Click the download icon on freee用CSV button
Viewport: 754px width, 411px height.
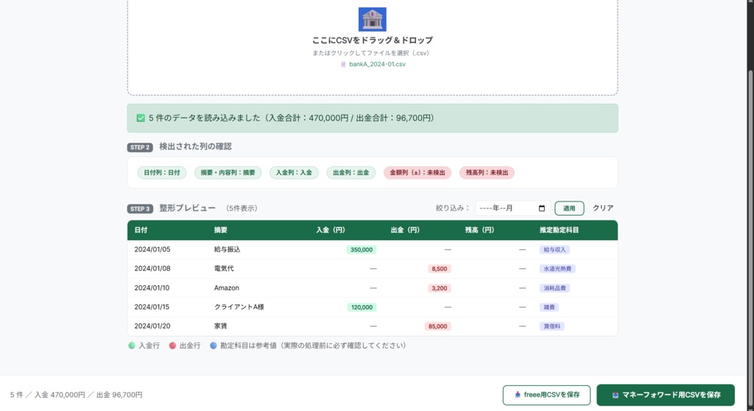518,395
